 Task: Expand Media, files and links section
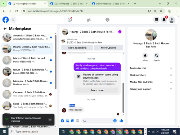(x=151, y=82)
